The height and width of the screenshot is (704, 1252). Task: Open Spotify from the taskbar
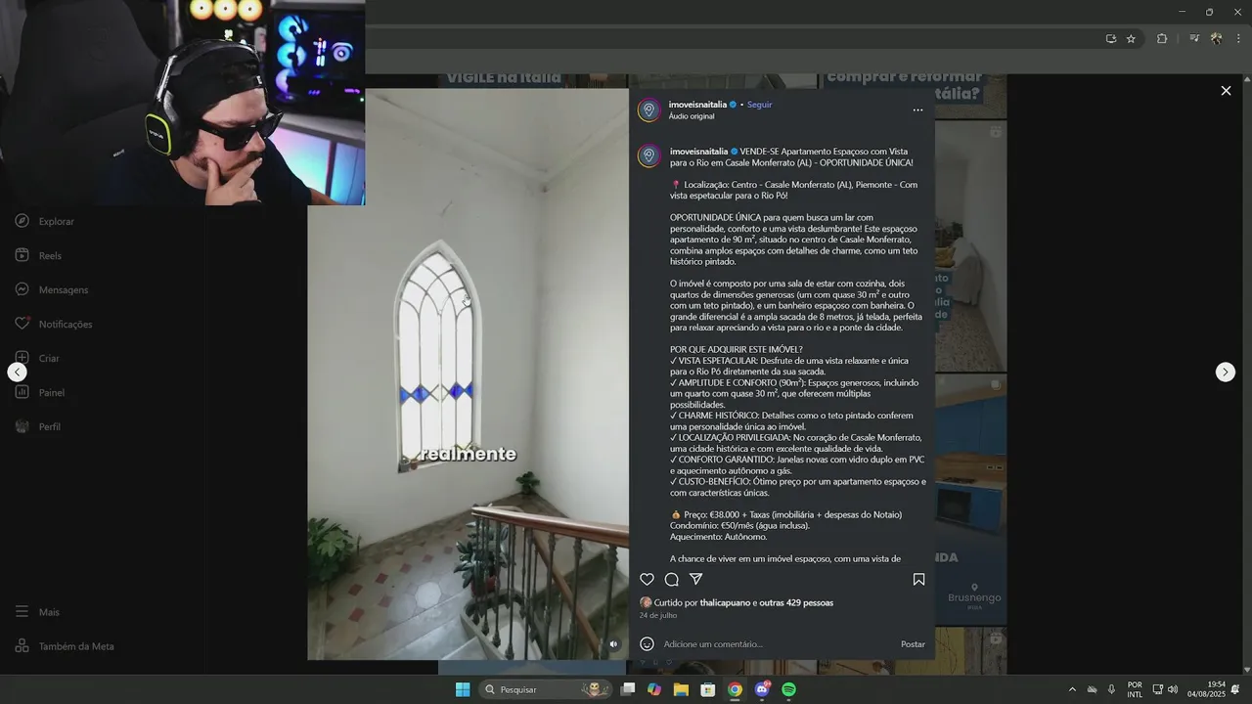point(788,689)
